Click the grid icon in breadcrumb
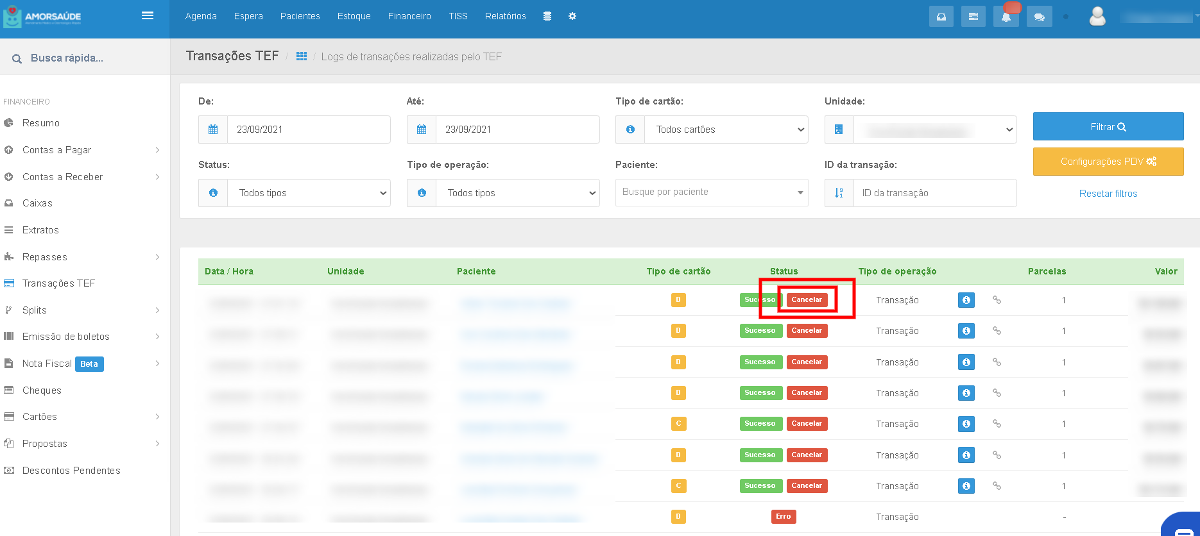This screenshot has height=536, width=1200. (302, 56)
